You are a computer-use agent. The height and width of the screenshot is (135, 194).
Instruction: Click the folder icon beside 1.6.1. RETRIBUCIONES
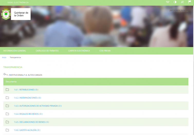[7, 90]
